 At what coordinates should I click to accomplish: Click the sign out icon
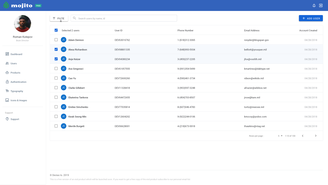click(321, 5)
